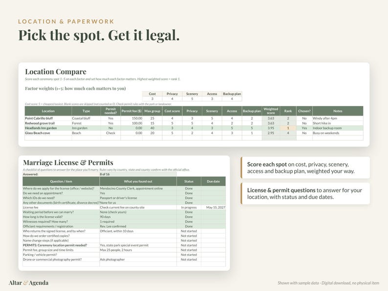Select the Redwood grove trail row name

click(48, 123)
